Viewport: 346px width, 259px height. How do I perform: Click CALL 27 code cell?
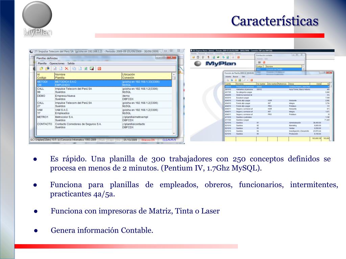click(46, 105)
